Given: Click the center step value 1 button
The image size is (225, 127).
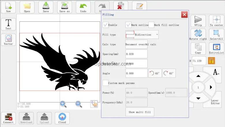Looking at the screenshot, I should point(198,87).
